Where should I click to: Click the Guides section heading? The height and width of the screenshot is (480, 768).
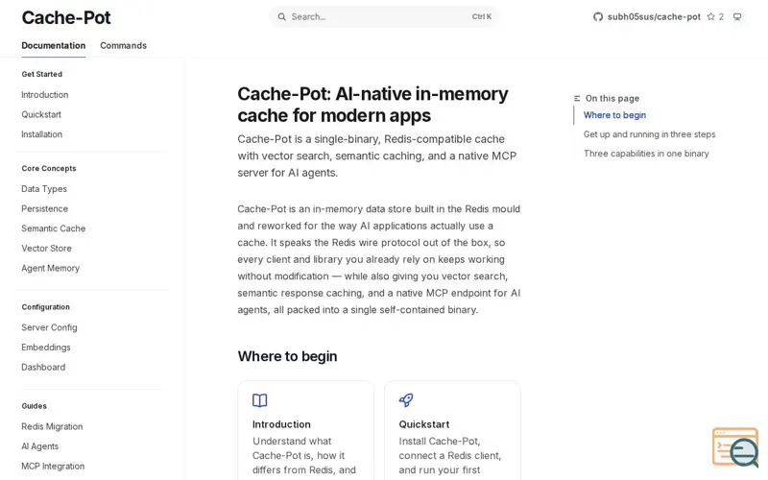pos(35,406)
